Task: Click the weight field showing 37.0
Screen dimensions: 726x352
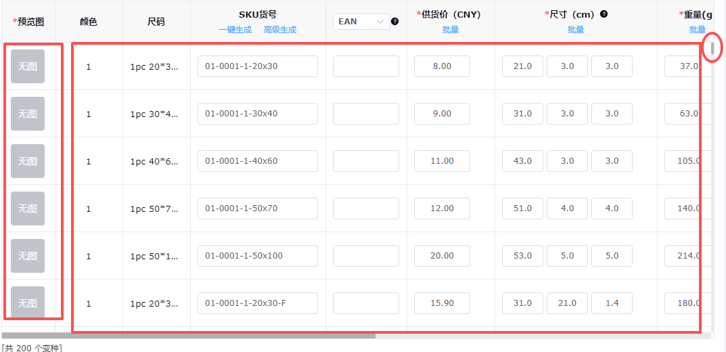Action: (x=688, y=66)
